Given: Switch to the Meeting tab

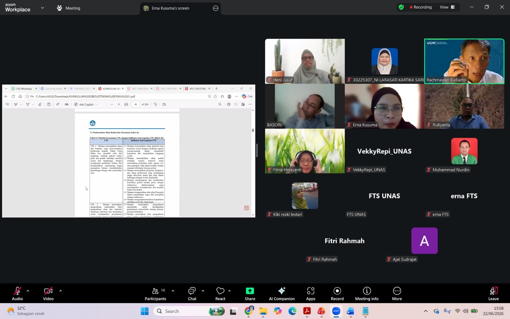Looking at the screenshot, I should [x=69, y=8].
